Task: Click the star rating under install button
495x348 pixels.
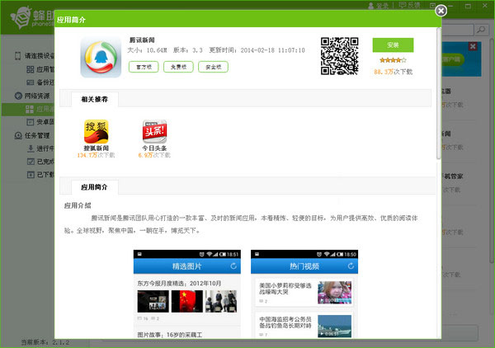Action: 393,60
